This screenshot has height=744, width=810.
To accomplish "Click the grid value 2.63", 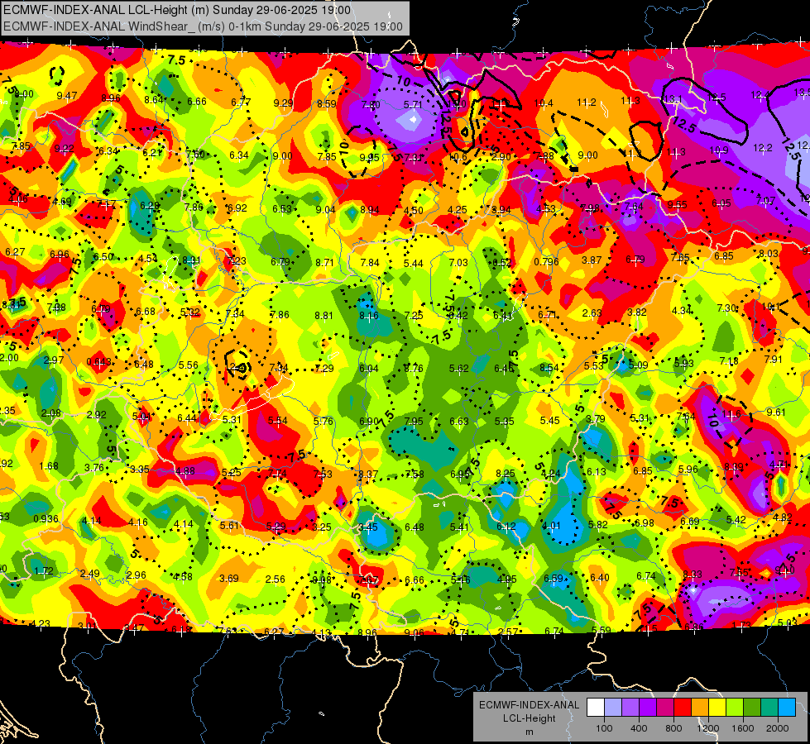I will pos(592,312).
